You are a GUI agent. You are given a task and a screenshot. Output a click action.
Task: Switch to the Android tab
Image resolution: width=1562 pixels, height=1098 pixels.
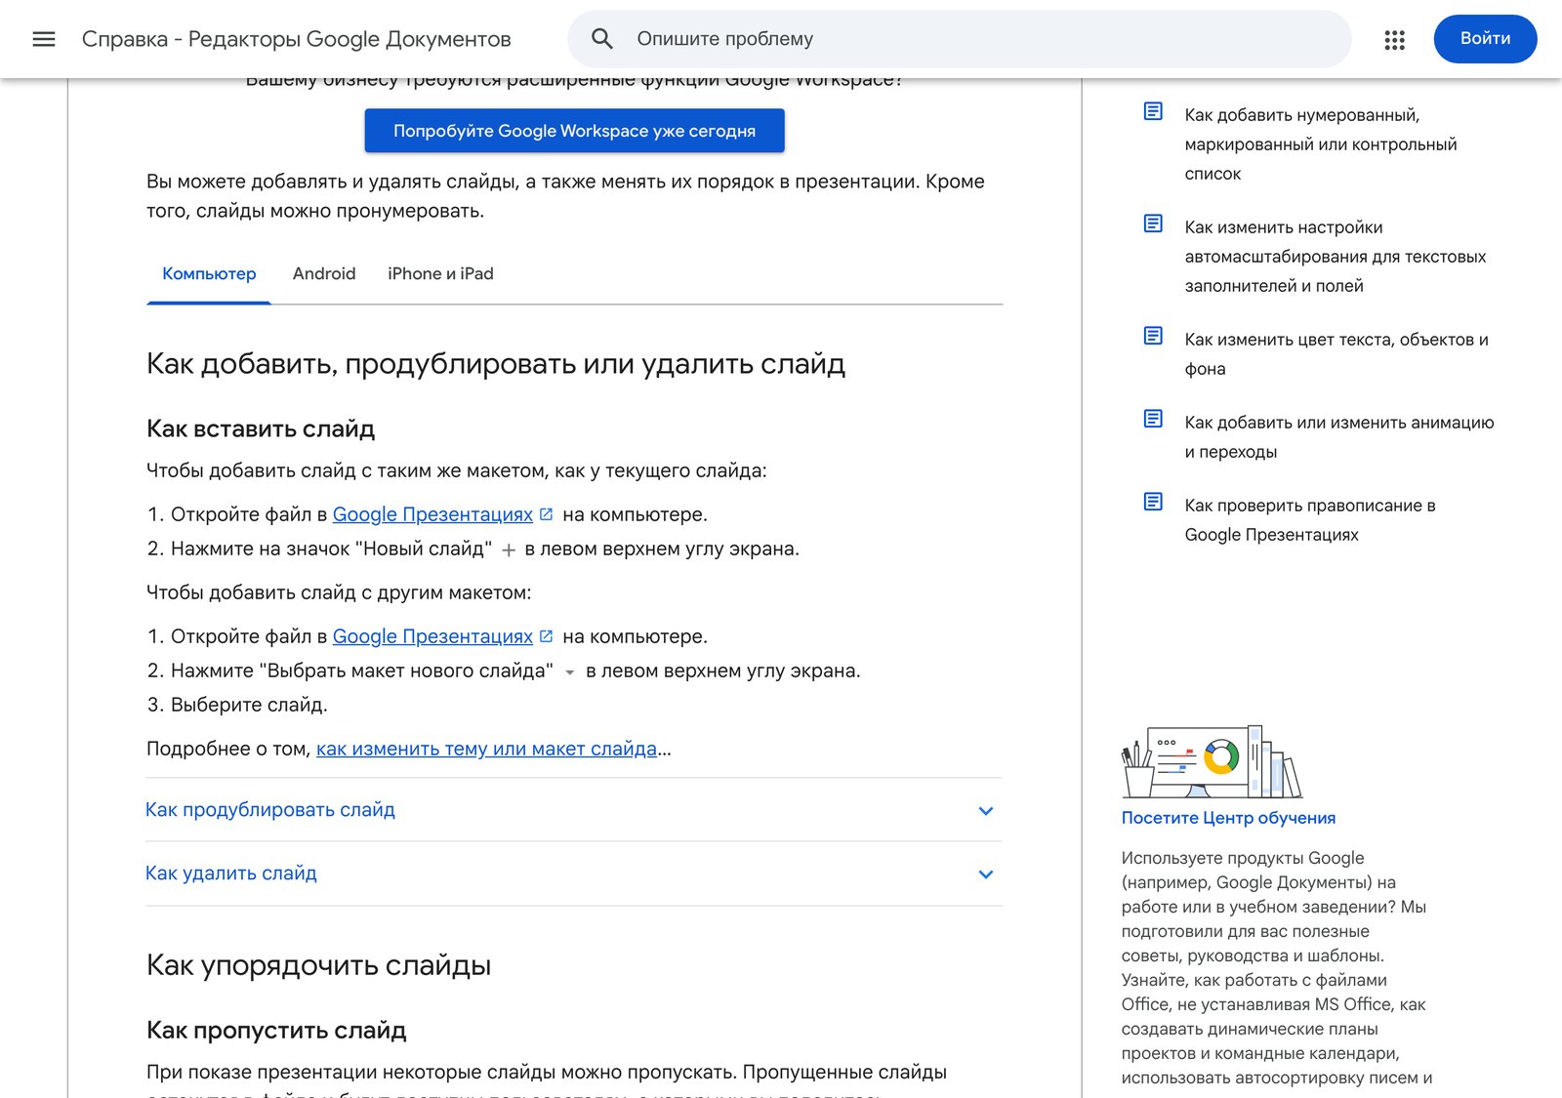(324, 274)
